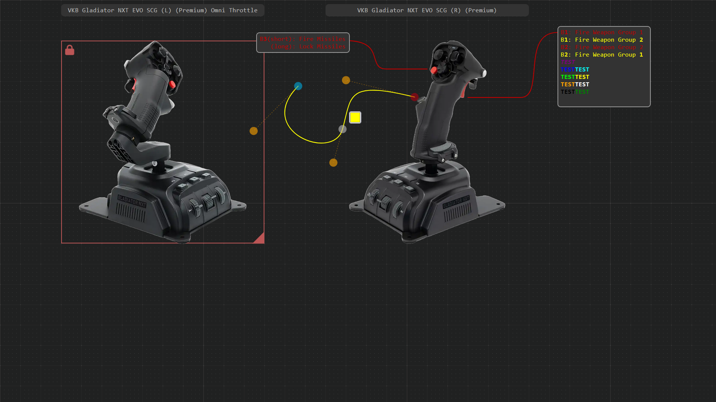The image size is (716, 402).
Task: Click yellow 'B2: Fire Weapon Group 1' line
Action: point(602,55)
